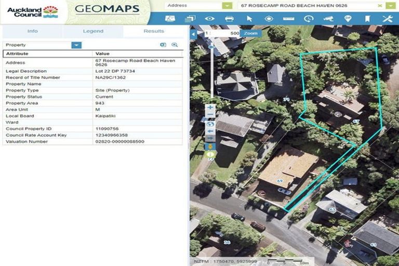Open the layers stack tool
The height and width of the screenshot is (266, 399).
[x=190, y=19]
